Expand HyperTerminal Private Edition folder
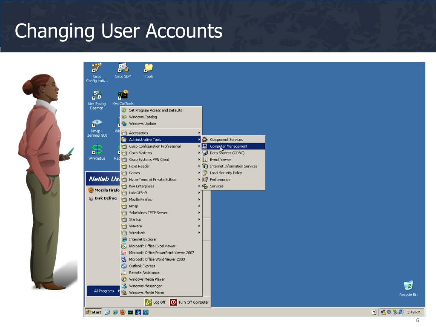This screenshot has height=327, width=436. tap(161, 180)
